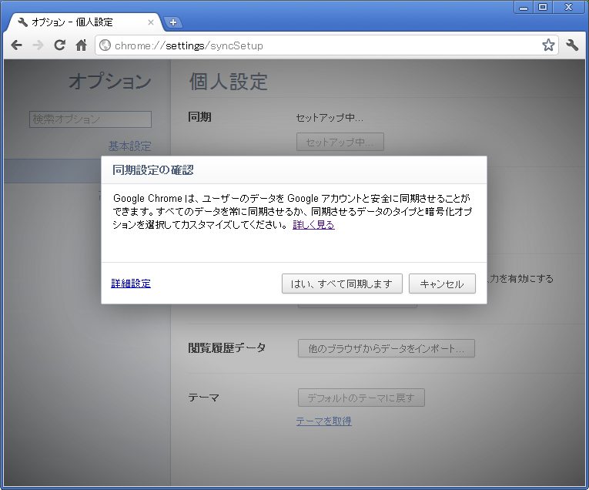Open a new tab with the plus button
Image resolution: width=589 pixels, height=490 pixels.
[x=173, y=22]
